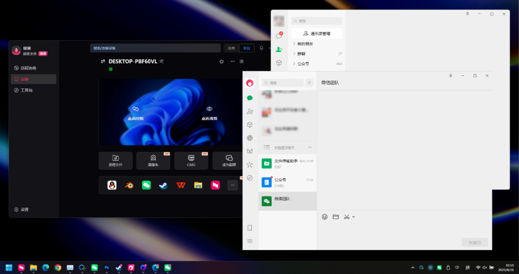Open the three-dot more menu for DESKTOP-PBF60VL
519x274 pixels.
[233, 62]
